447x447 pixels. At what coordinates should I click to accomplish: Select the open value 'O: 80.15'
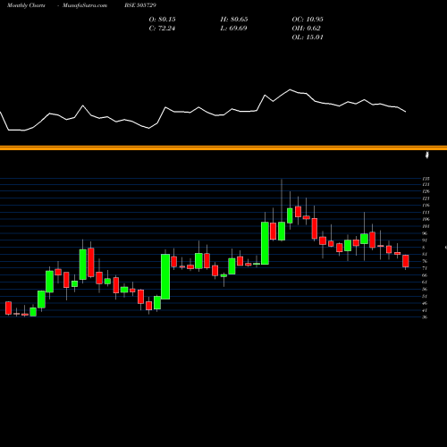(x=162, y=20)
